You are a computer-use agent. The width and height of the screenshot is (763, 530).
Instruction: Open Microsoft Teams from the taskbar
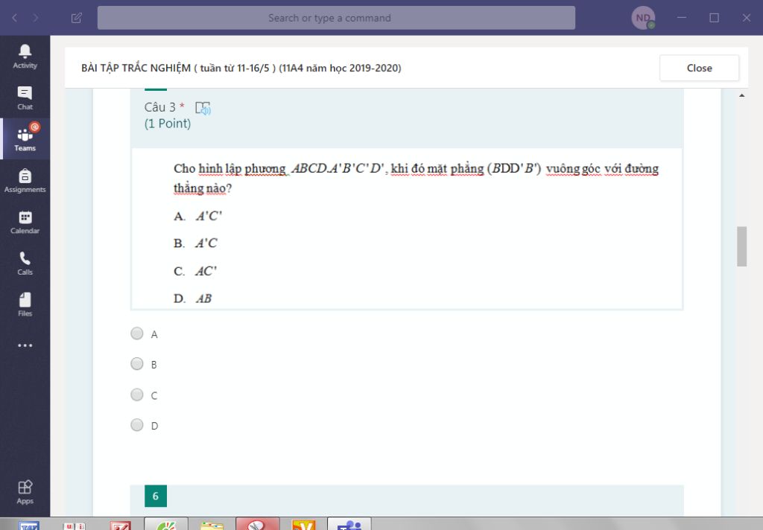click(x=349, y=525)
